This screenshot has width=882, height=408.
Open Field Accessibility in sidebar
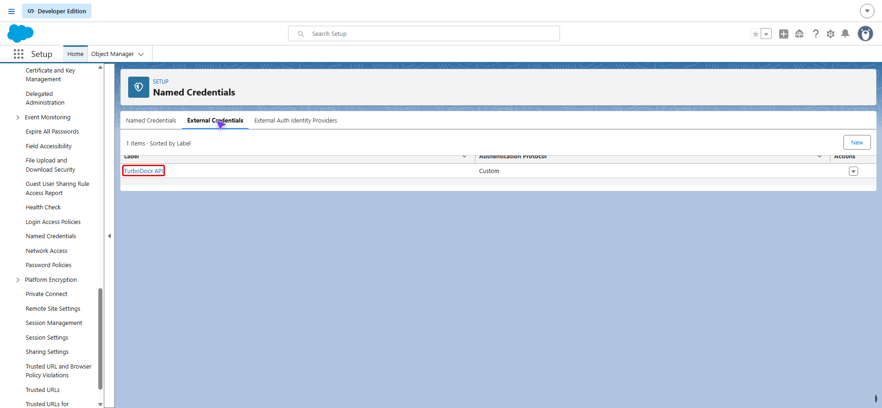tap(49, 146)
